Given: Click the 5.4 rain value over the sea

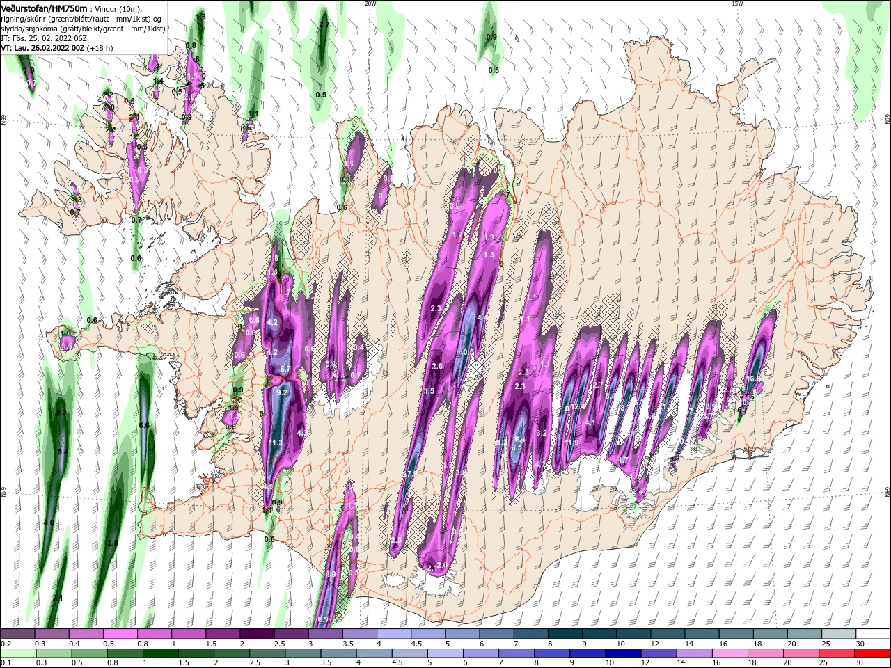Looking at the screenshot, I should click(63, 452).
